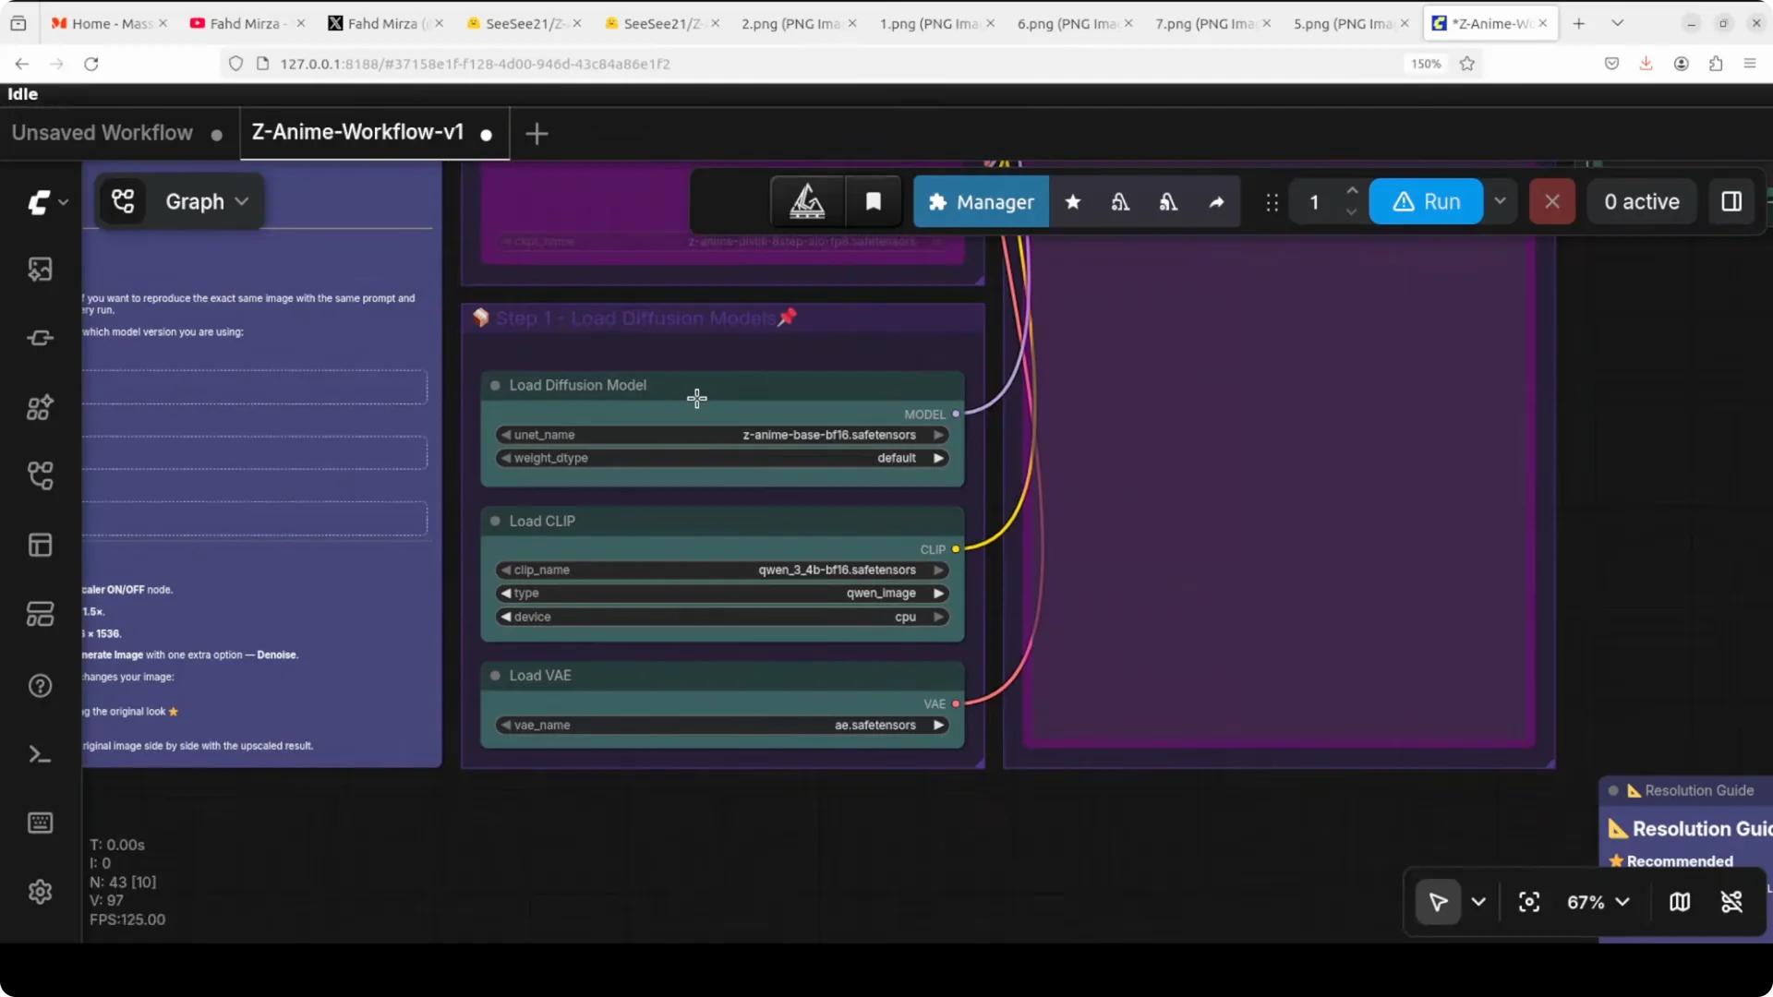The height and width of the screenshot is (997, 1773).
Task: Click the stacked-panels icon above Help in sidebar
Action: pyautogui.click(x=40, y=614)
